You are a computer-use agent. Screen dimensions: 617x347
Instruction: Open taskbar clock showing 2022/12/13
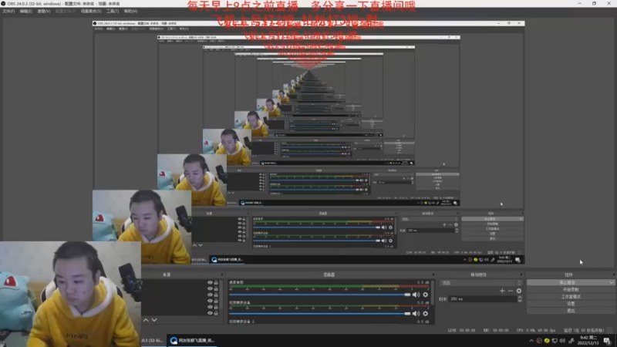588,341
